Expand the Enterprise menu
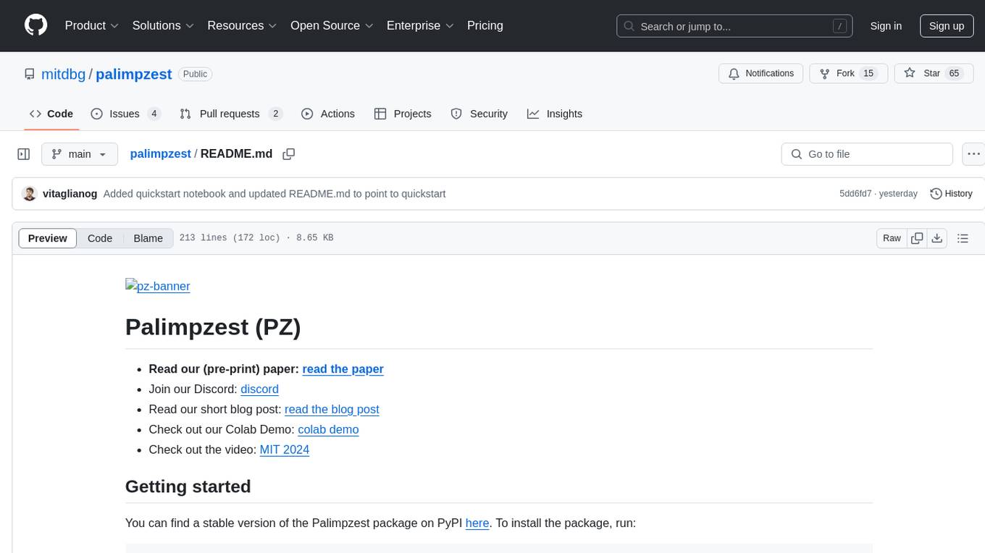 [420, 25]
